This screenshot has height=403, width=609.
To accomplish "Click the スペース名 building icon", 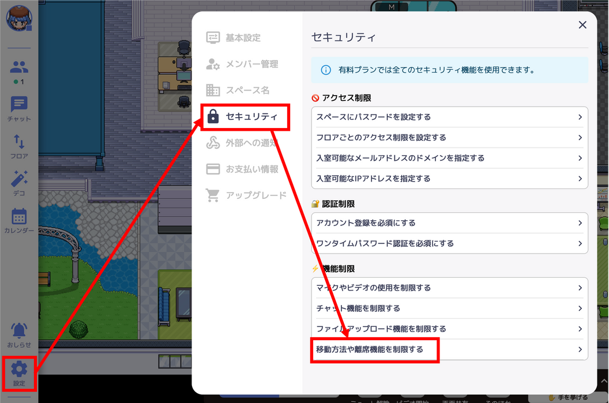I will (213, 90).
